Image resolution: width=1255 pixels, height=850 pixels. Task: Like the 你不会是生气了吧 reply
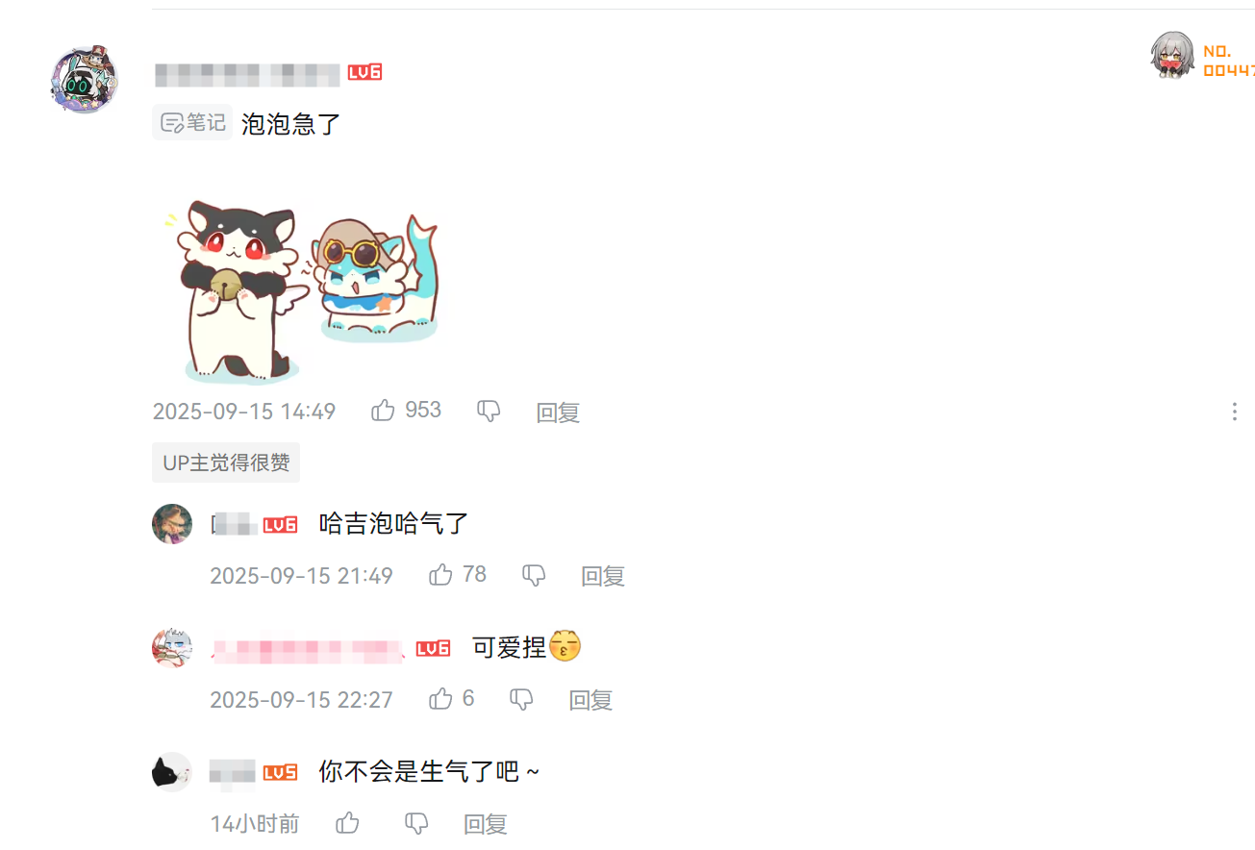click(x=347, y=823)
